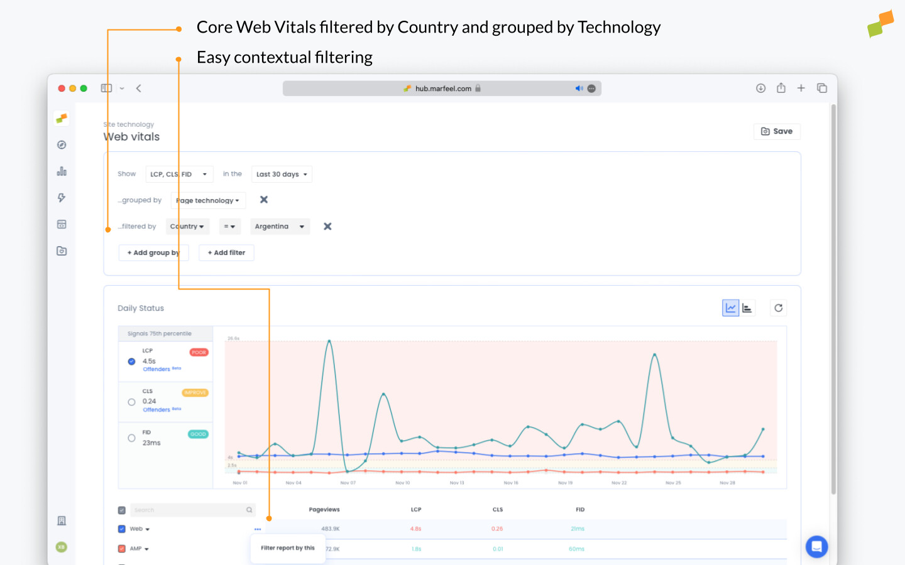
Task: Open the browser window sidebar icon
Action: coord(61,223)
